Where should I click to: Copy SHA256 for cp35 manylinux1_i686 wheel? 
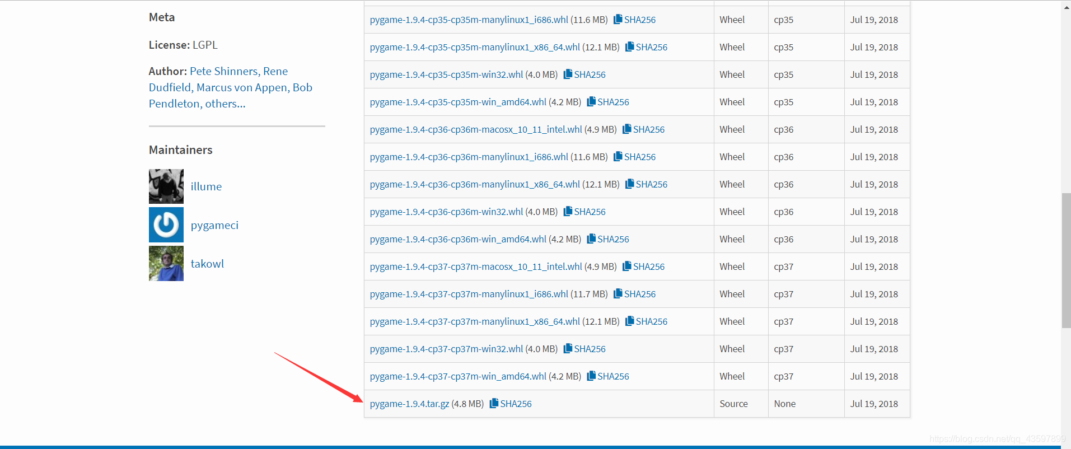click(634, 20)
